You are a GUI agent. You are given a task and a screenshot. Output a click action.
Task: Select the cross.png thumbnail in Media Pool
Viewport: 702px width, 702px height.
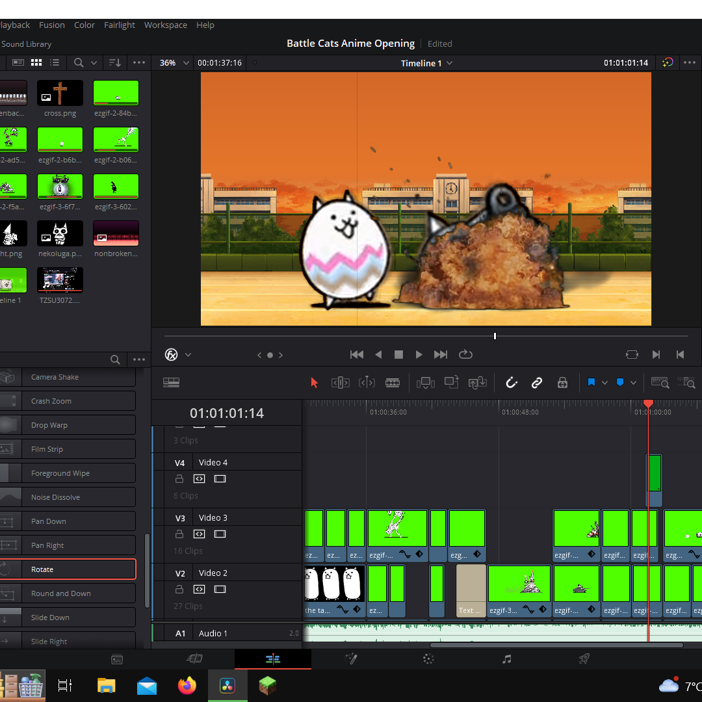(x=60, y=93)
